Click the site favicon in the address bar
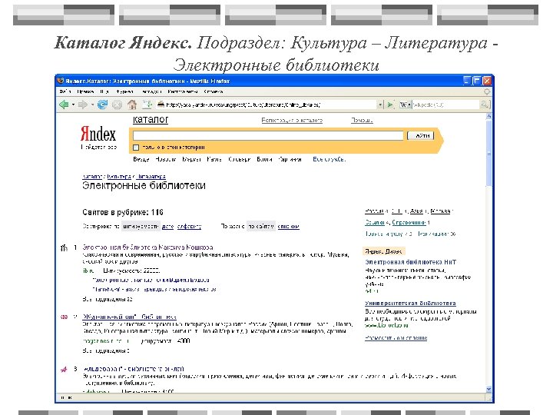553x415 pixels. (161, 104)
